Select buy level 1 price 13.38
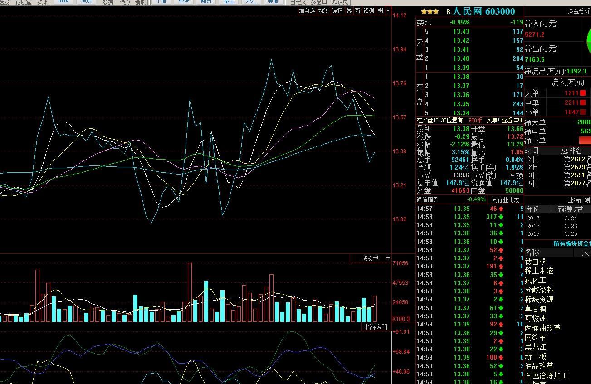Image resolution: width=591 pixels, height=384 pixels. pos(461,77)
